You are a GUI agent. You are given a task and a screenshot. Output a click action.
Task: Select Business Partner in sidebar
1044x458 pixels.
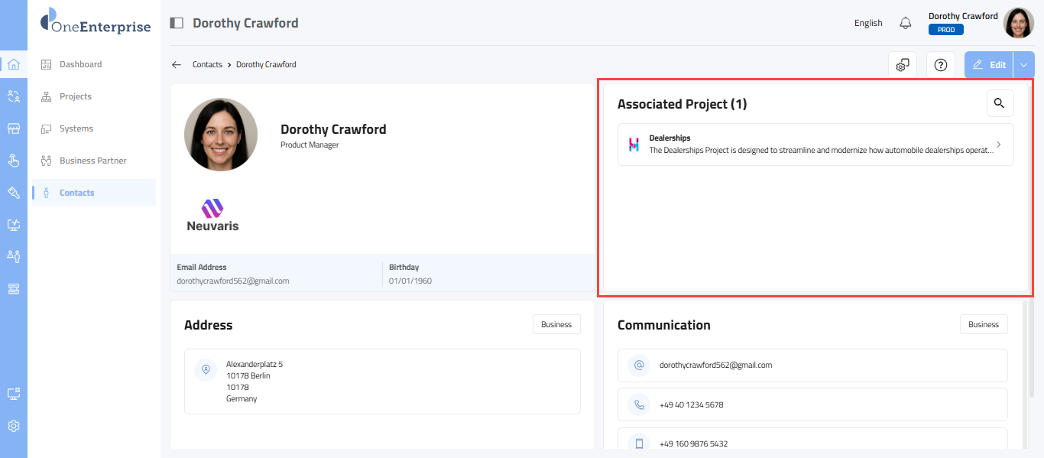(x=92, y=161)
